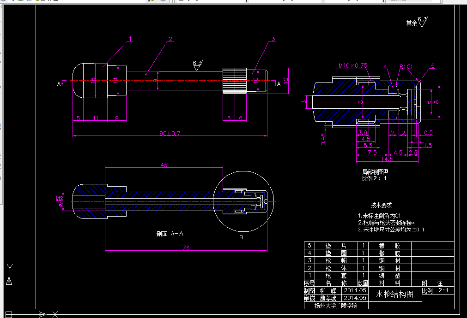
Task: Select the vertical 14 diameter dimension
Action: click(115, 80)
